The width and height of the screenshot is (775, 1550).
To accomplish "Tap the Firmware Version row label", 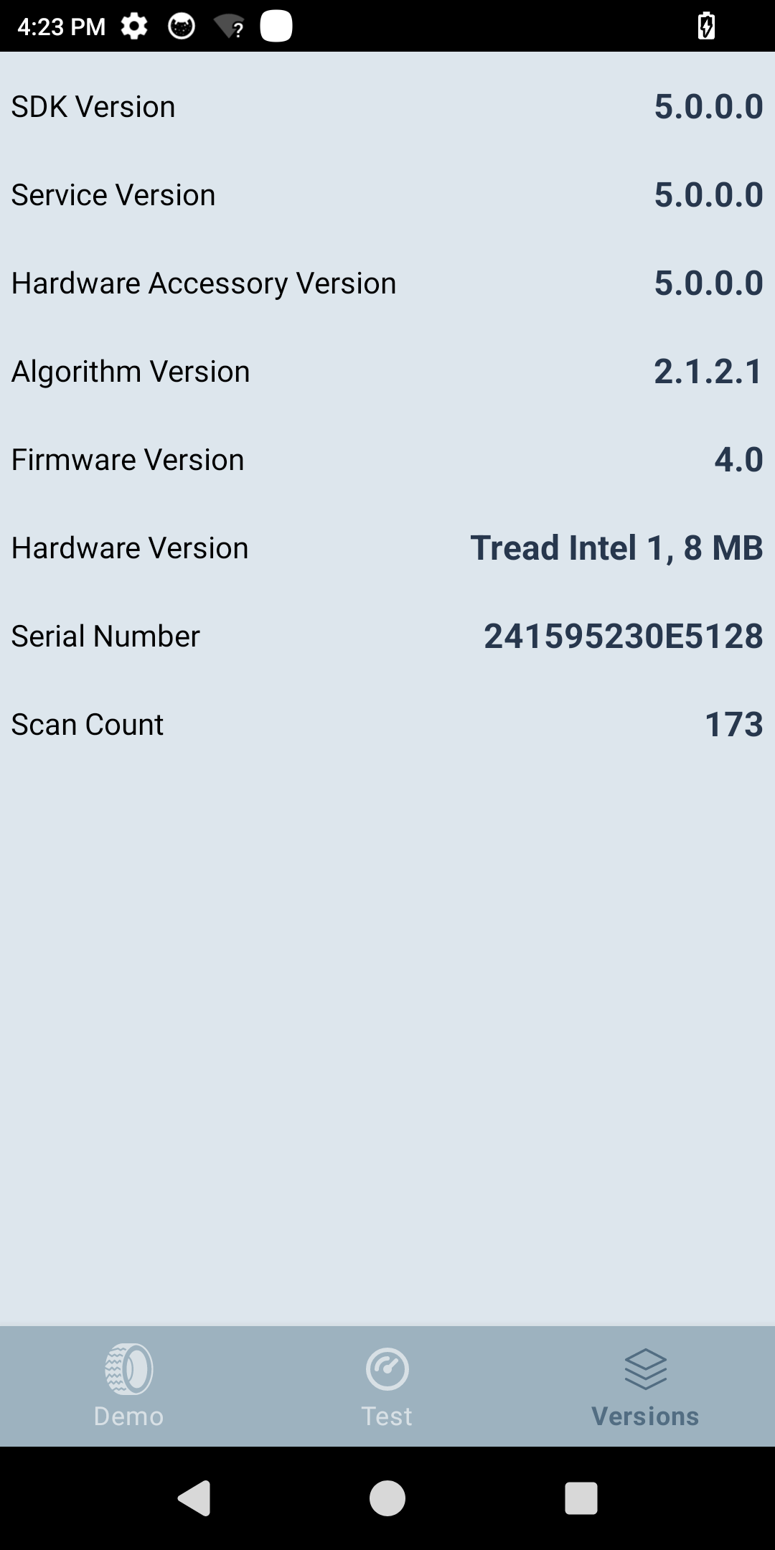I will pyautogui.click(x=128, y=460).
